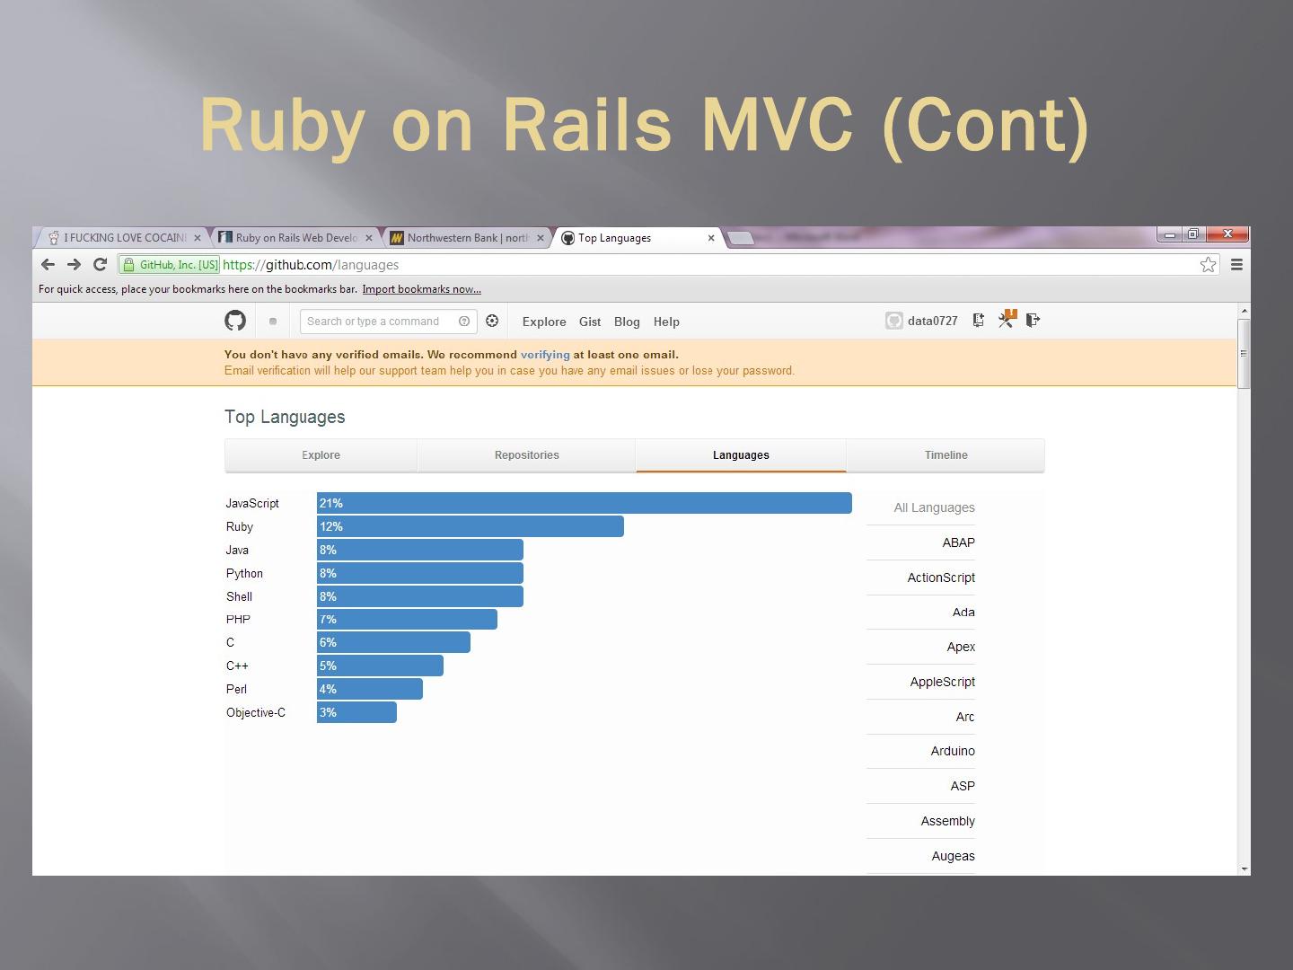Click the JavaScript 21% bar
Image resolution: width=1293 pixels, height=970 pixels.
pyautogui.click(x=585, y=503)
